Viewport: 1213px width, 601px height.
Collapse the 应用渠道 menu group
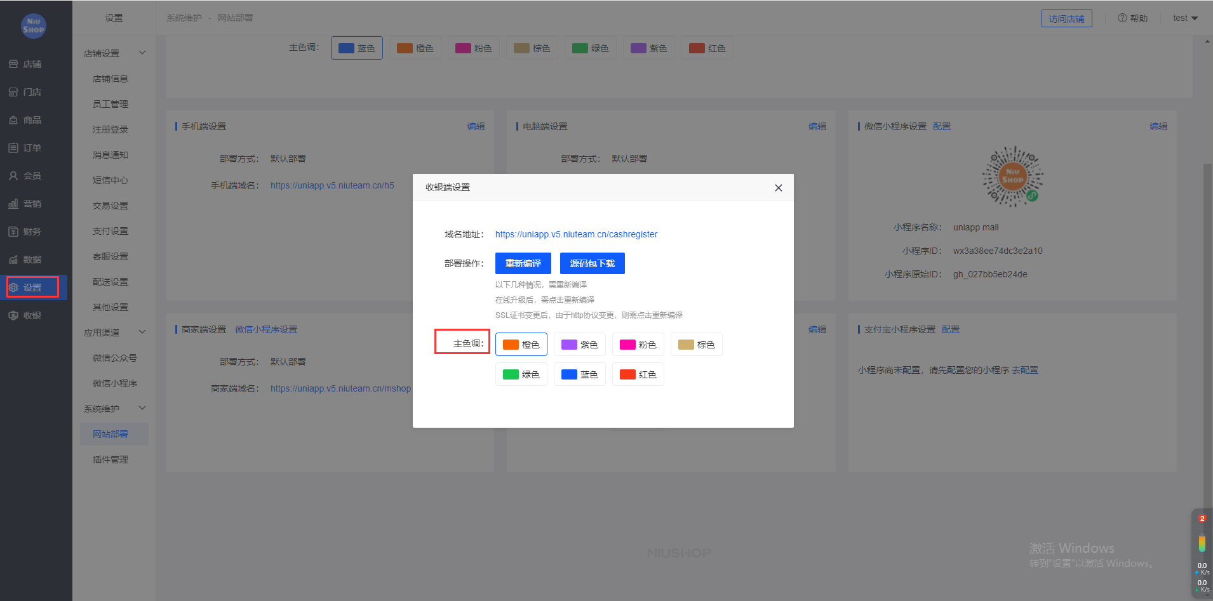point(142,332)
